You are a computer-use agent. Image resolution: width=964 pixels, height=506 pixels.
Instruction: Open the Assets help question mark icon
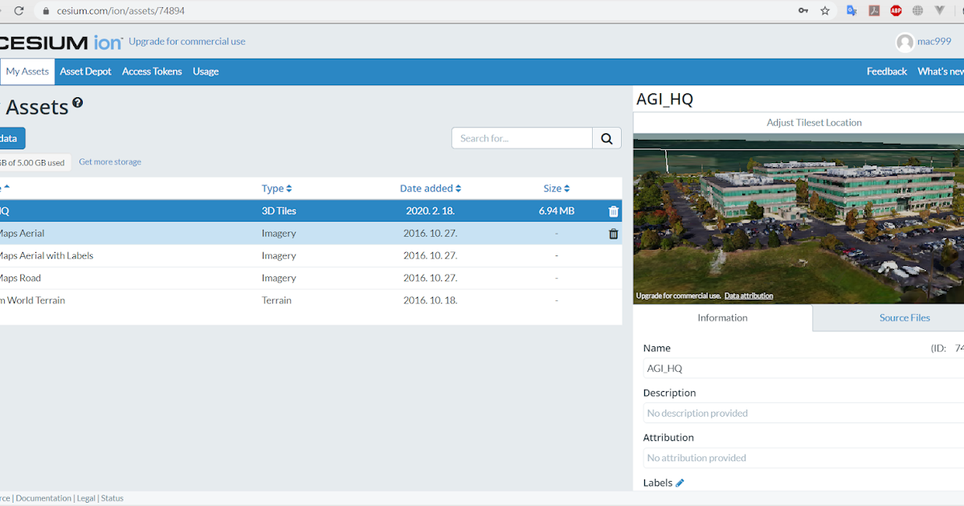pyautogui.click(x=77, y=101)
